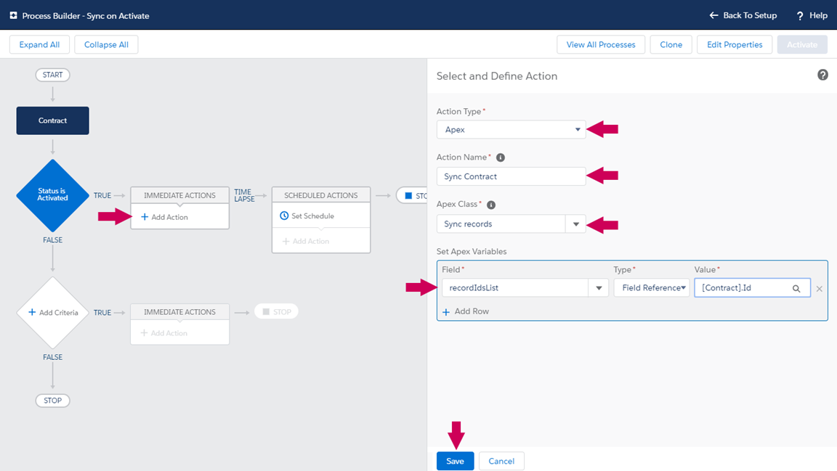The image size is (837, 471).
Task: Click View All Processes button
Action: (600, 45)
